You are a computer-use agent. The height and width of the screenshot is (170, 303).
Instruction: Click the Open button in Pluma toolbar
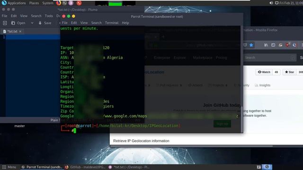pos(18,23)
